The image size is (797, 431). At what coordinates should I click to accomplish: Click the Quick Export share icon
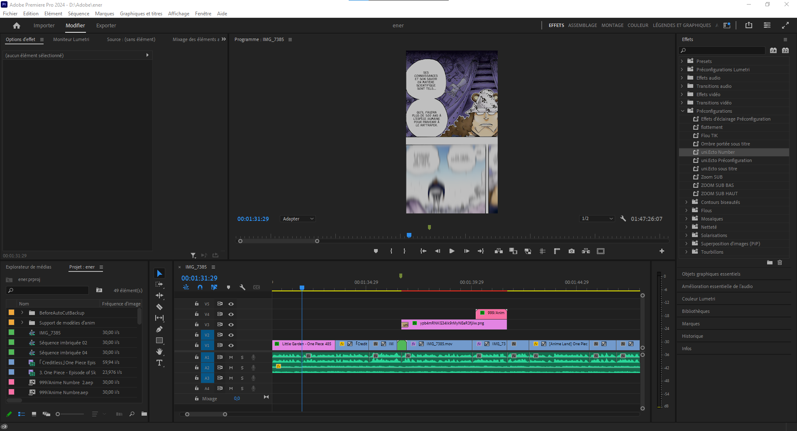[749, 25]
